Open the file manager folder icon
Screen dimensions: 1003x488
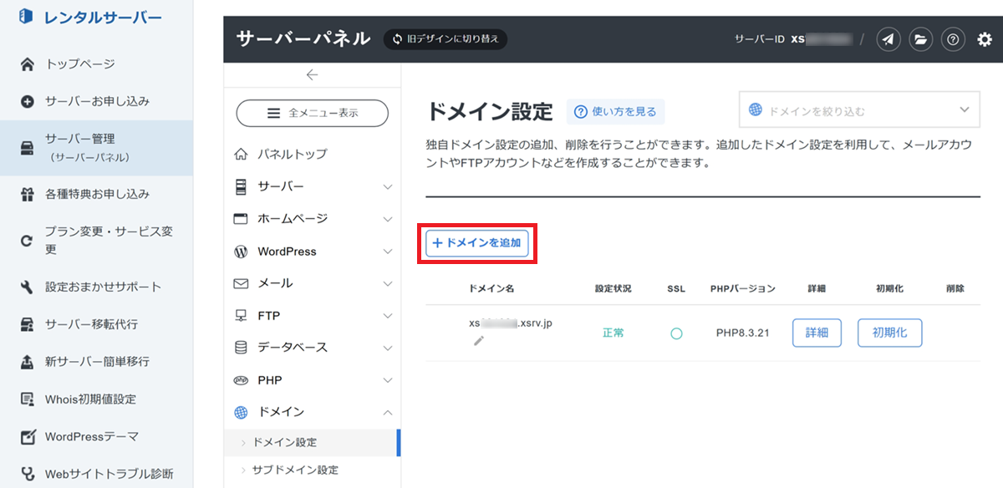click(x=920, y=39)
